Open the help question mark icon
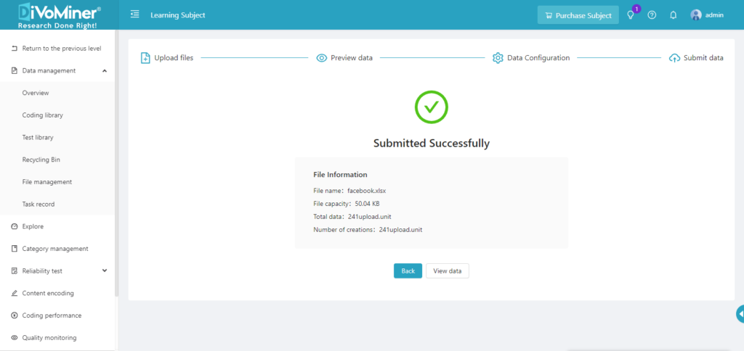 [x=652, y=15]
